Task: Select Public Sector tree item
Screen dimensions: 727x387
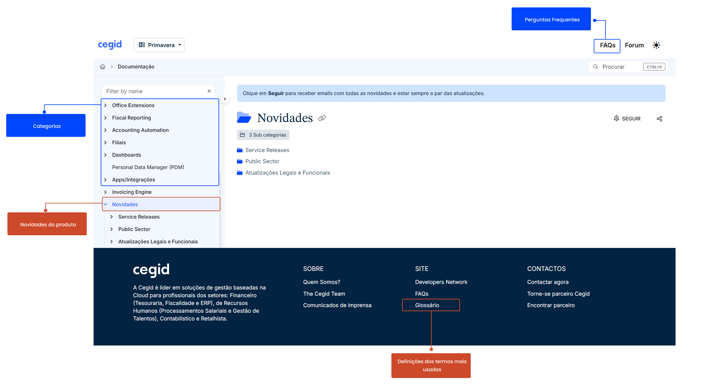Action: pos(134,229)
